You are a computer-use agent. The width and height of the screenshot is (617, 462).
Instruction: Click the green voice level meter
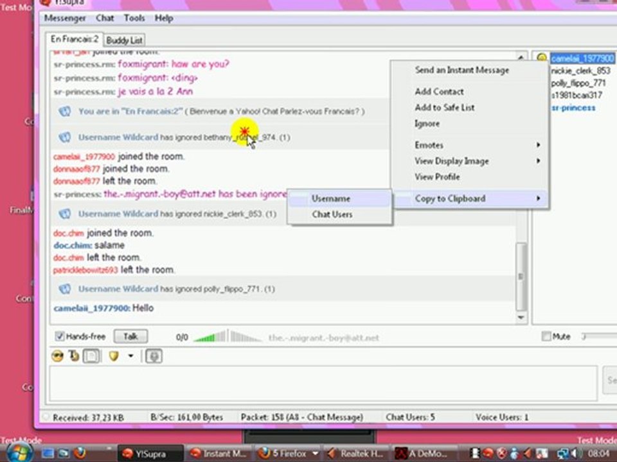point(210,337)
